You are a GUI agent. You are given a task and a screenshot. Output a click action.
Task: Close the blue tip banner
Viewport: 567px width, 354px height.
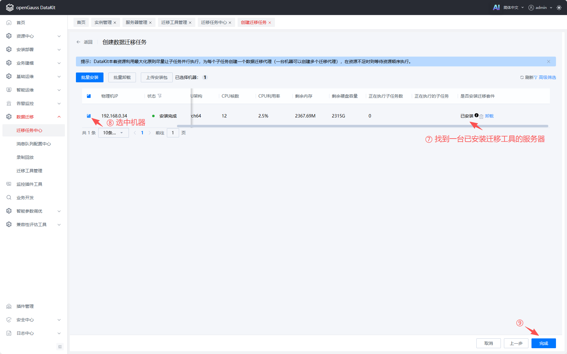(x=549, y=61)
